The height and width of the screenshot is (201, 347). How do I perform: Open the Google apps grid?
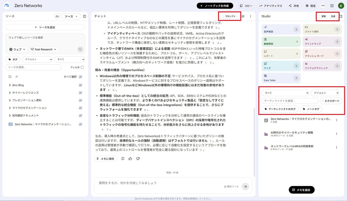point(332,6)
